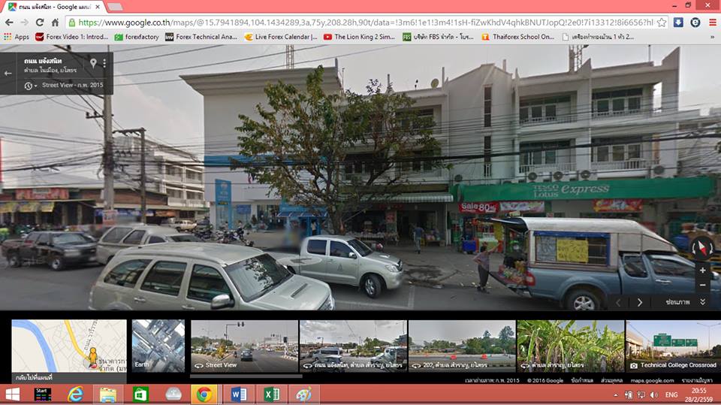Zoom out with the minus button
The width and height of the screenshot is (721, 405).
(702, 286)
